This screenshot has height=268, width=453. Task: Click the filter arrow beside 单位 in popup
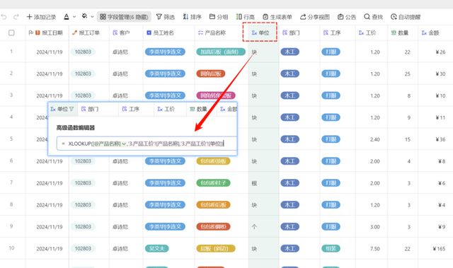coord(71,109)
